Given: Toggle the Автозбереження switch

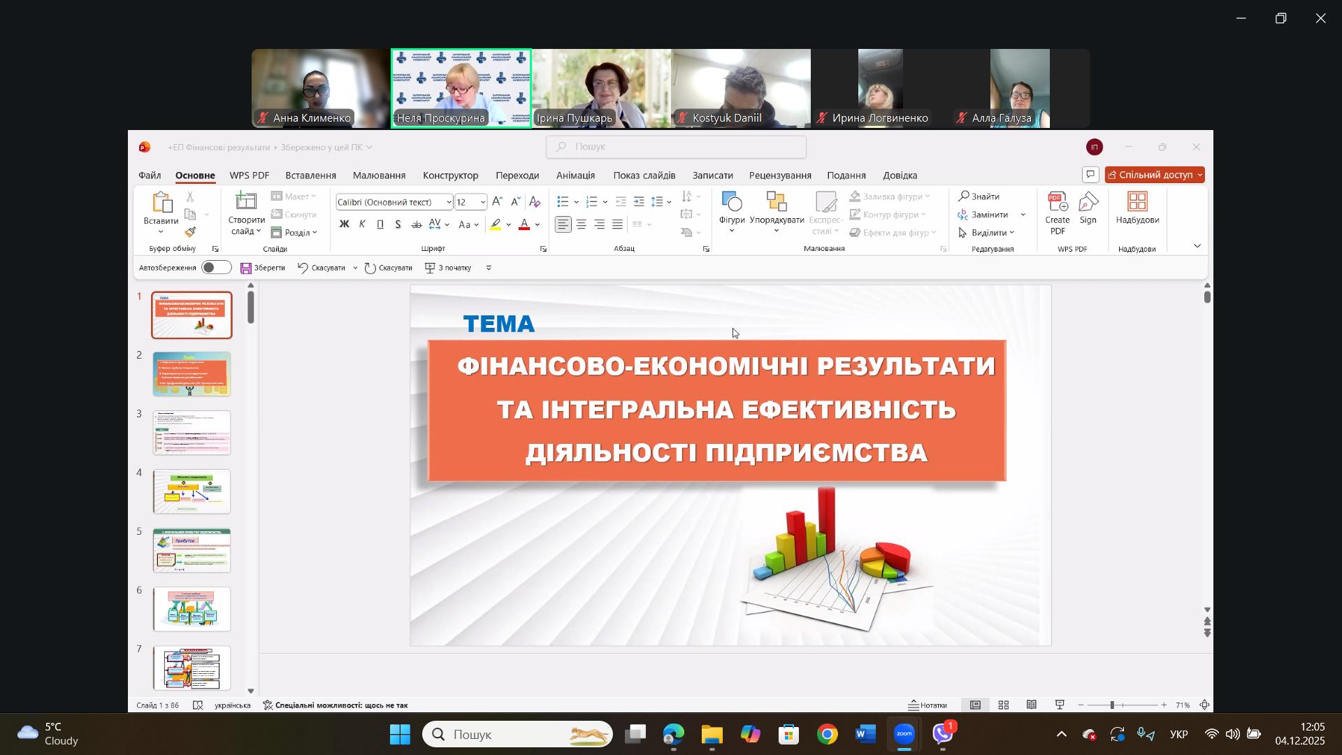Looking at the screenshot, I should [216, 268].
